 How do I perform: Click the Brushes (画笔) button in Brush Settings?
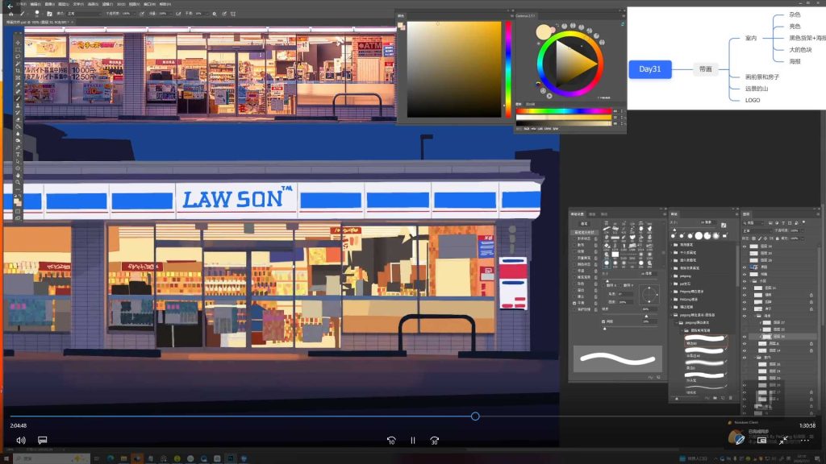584,224
